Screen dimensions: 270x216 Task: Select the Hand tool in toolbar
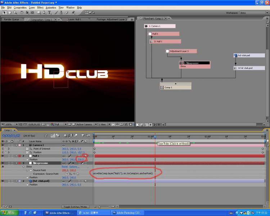tap(10, 13)
